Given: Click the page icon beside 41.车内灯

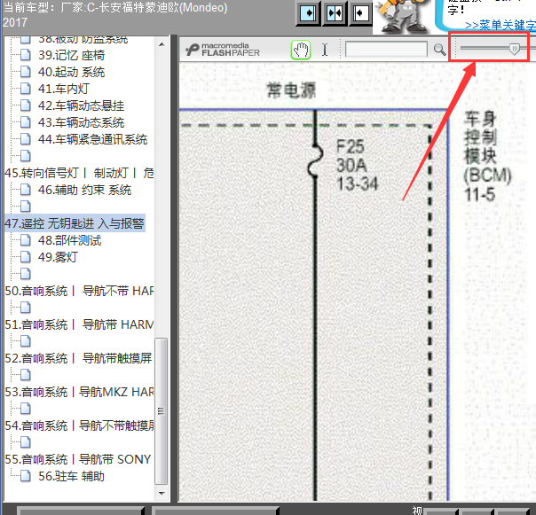Looking at the screenshot, I should tap(26, 89).
